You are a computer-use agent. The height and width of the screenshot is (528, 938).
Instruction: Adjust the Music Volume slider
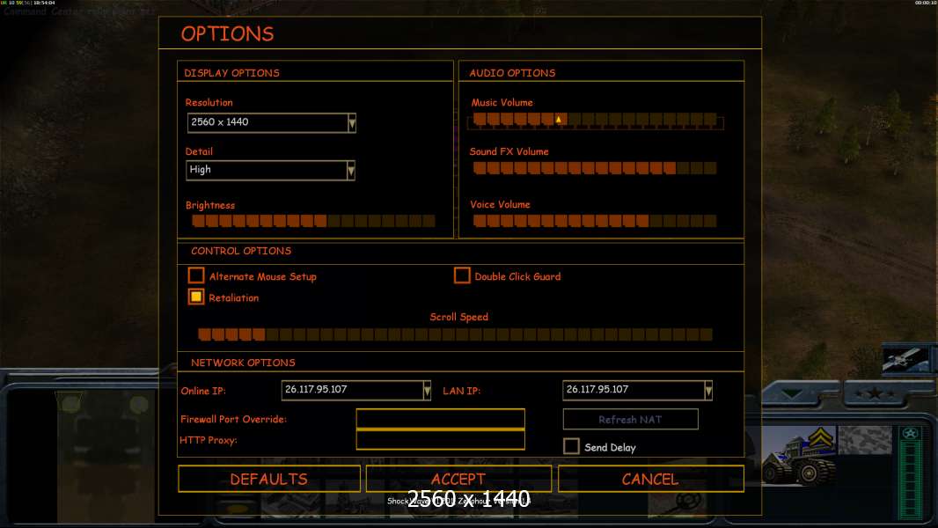tap(595, 121)
